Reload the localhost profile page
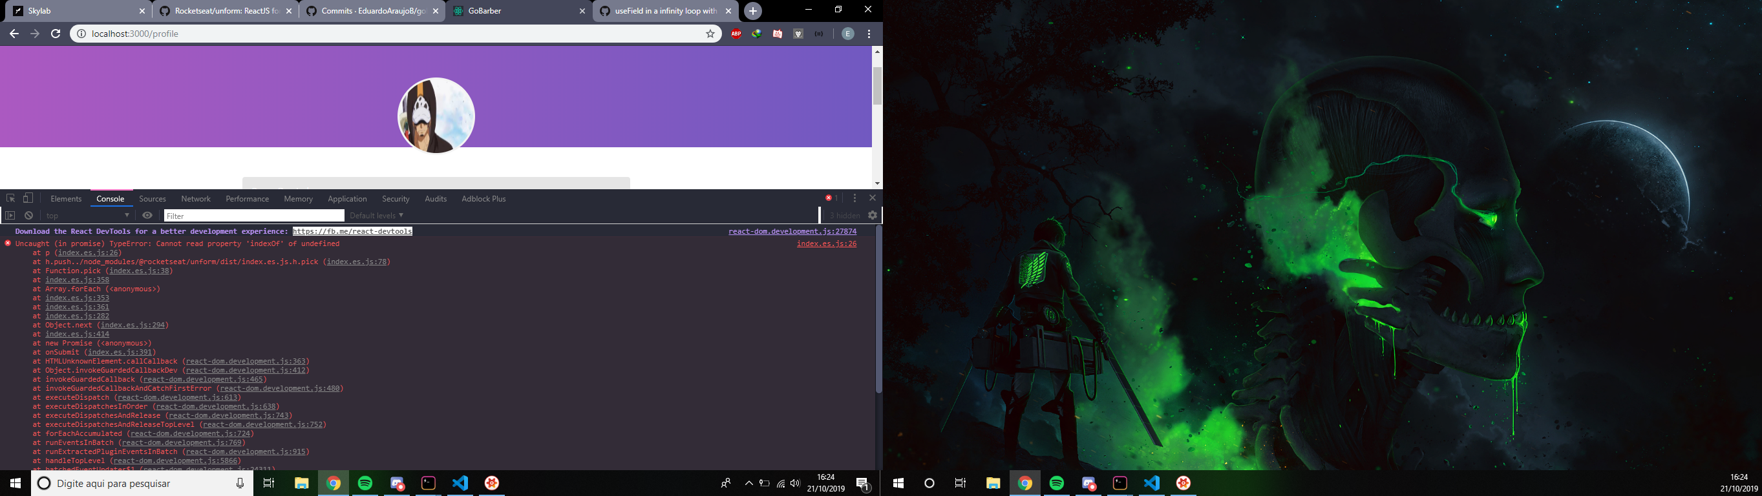This screenshot has height=496, width=1762. pos(56,34)
